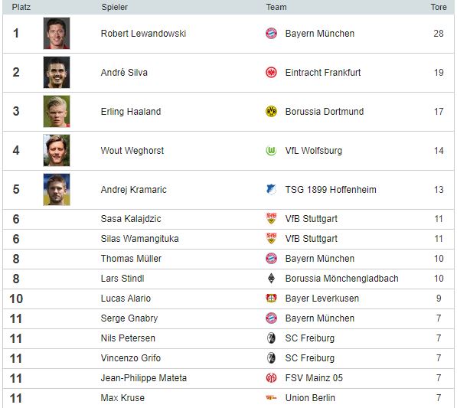Open the SC Freiburg team link for Nils Petersen
This screenshot has width=457, height=408.
310,338
